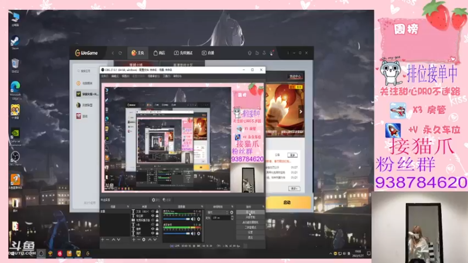Toggle the lock of the 视频采集设备 source
Viewport: 468px width, 263px height.
coord(157,220)
